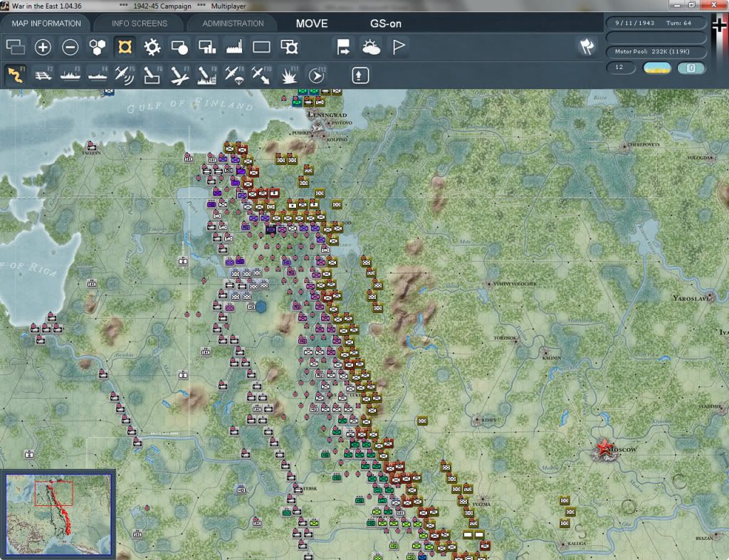Click the red star marking Moscow
Viewport: 729px width, 560px height.
click(604, 448)
